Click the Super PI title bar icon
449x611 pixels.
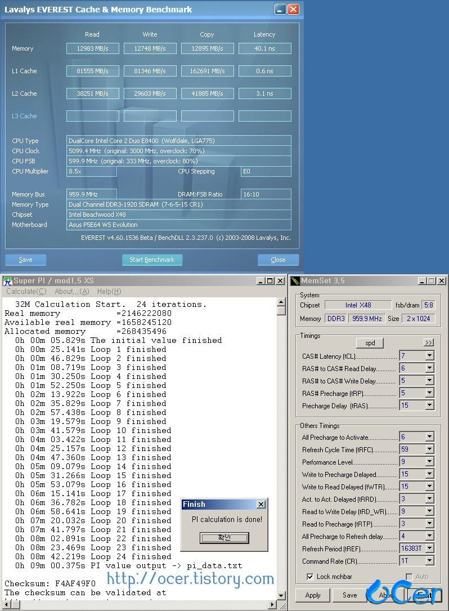pos(7,280)
